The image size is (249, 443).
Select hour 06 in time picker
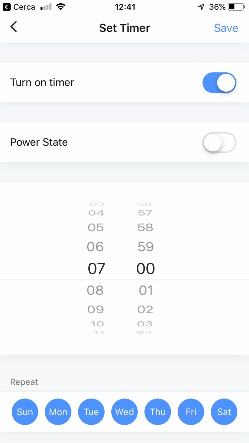coord(95,247)
